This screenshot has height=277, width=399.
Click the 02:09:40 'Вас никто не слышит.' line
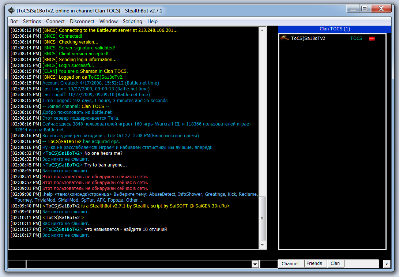50,212
